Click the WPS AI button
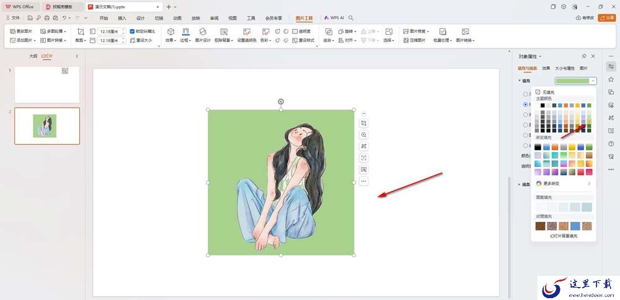The image size is (620, 300). (334, 18)
